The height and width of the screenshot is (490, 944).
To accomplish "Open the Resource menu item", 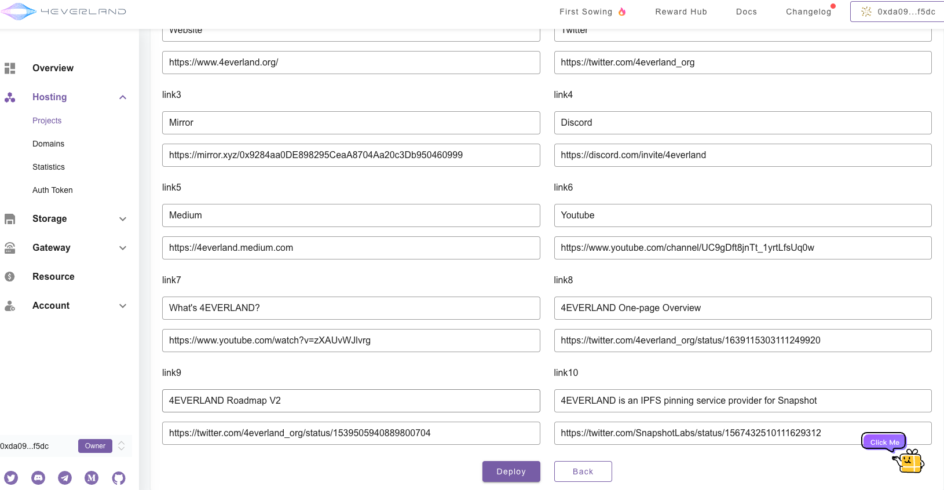I will pos(53,277).
